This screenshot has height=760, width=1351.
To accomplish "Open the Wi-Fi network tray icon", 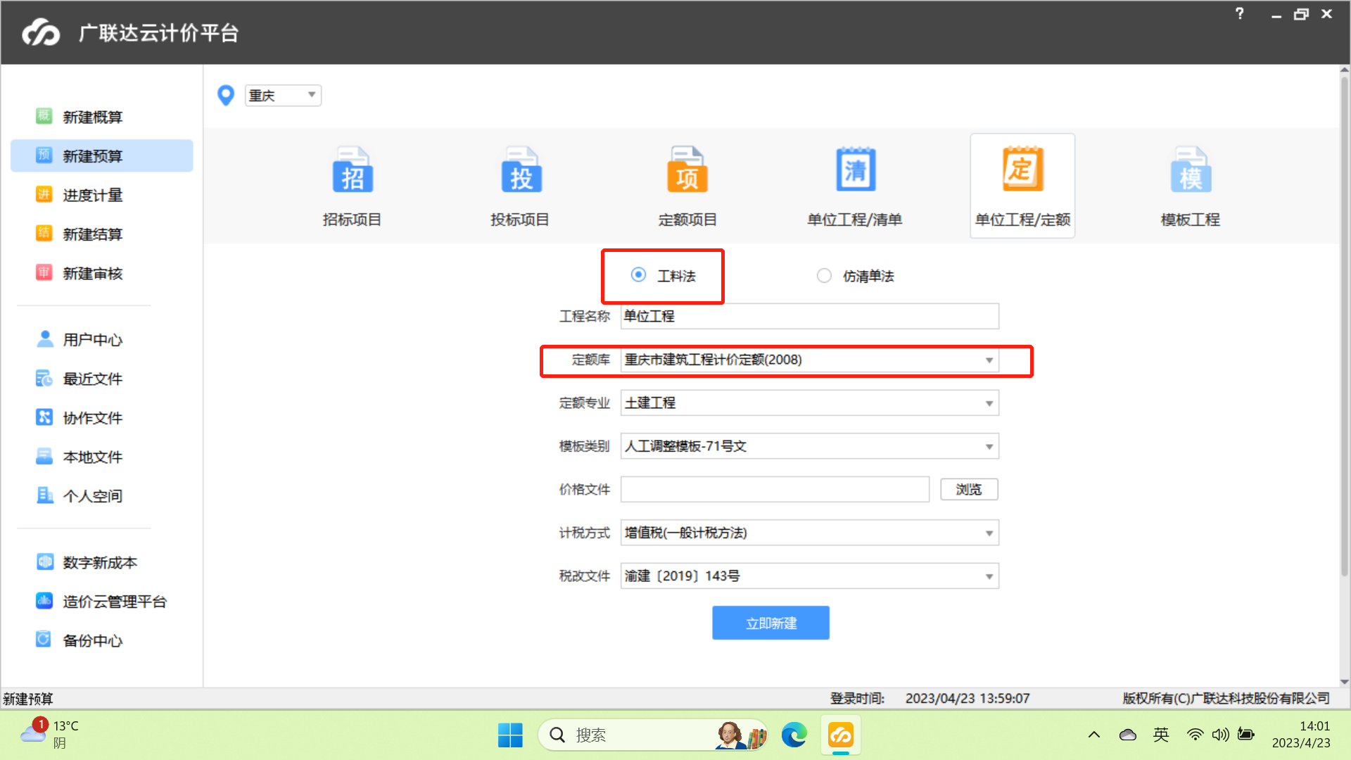I will click(1195, 735).
